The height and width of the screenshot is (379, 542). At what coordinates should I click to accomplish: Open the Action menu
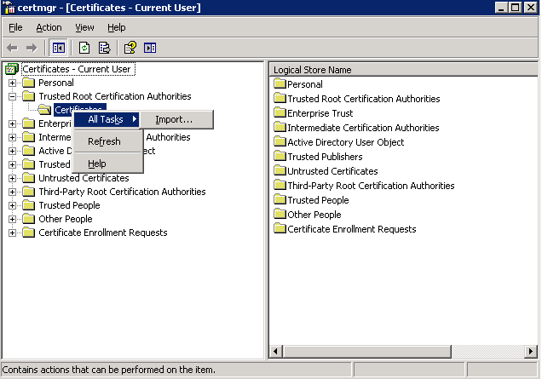(49, 27)
